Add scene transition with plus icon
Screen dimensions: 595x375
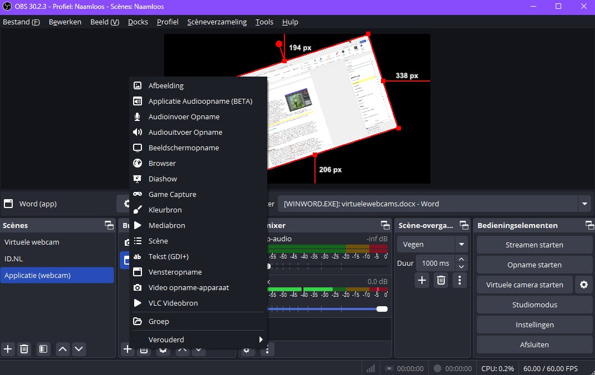pos(422,281)
